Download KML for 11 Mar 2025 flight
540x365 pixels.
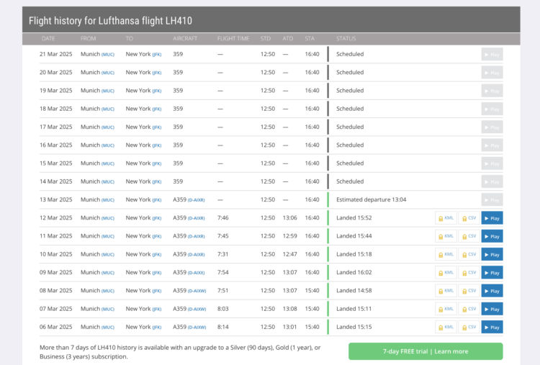tap(446, 236)
